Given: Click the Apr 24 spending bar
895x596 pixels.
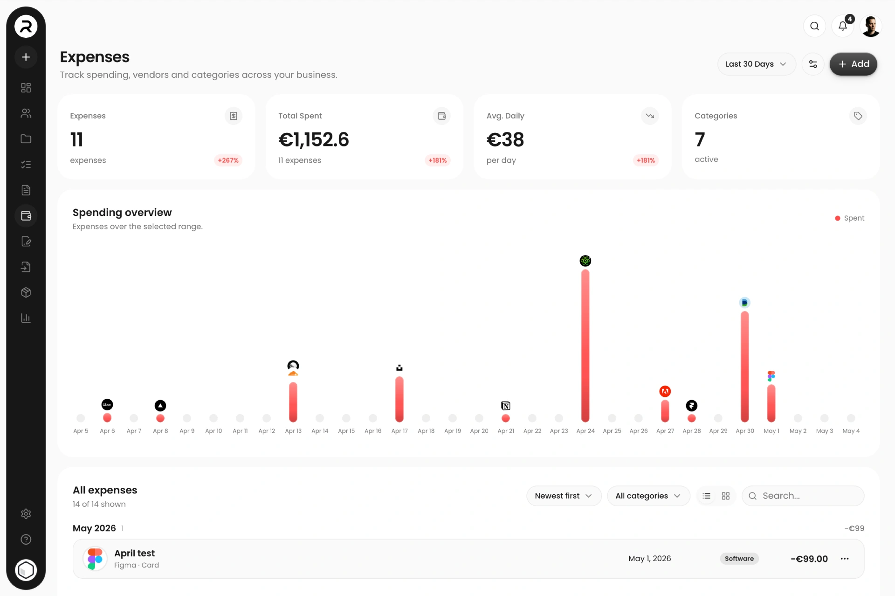Looking at the screenshot, I should tap(585, 346).
